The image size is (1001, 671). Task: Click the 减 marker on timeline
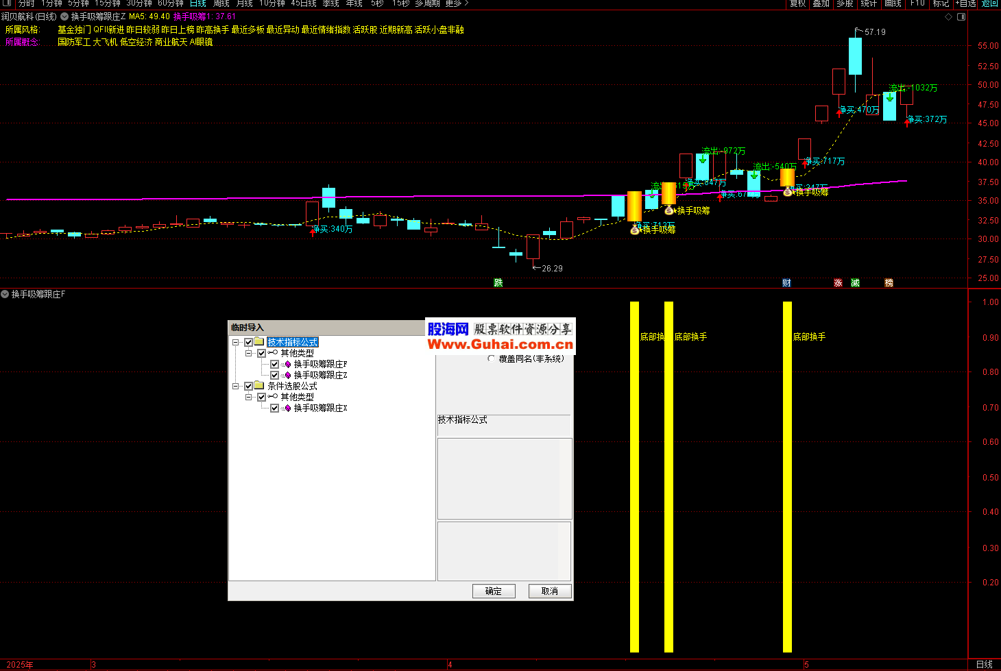pyautogui.click(x=855, y=282)
